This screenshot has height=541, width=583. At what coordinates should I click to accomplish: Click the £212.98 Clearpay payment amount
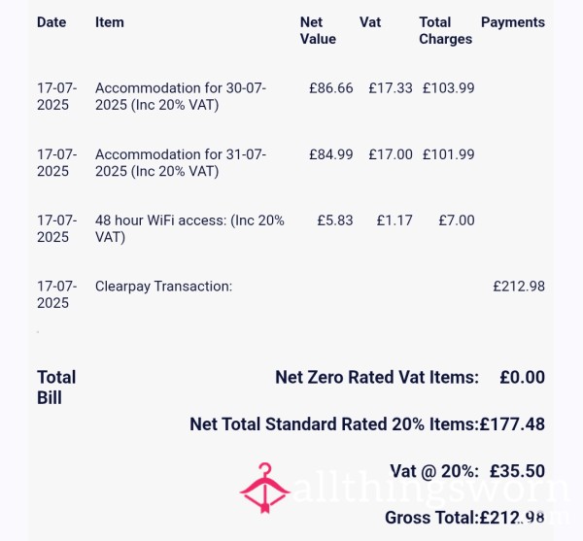click(x=519, y=287)
